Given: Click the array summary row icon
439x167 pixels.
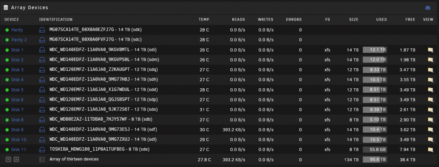Looking at the screenshot, I should pyautogui.click(x=42, y=160).
